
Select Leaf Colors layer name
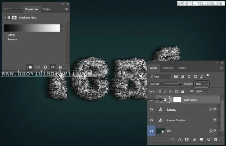(x=190, y=100)
